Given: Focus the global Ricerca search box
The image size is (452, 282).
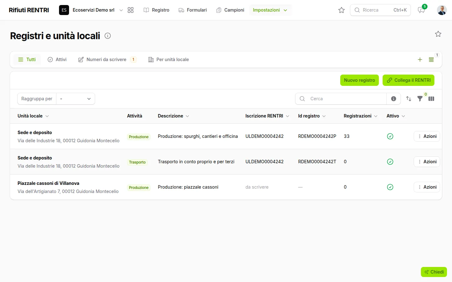Looking at the screenshot, I should coord(380,10).
